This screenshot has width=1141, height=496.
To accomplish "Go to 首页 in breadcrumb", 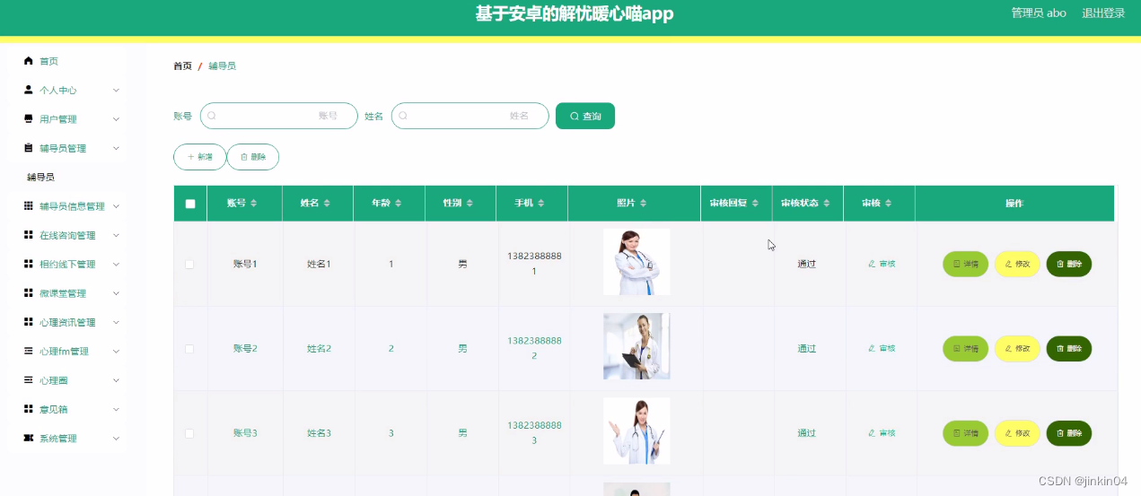I will [182, 66].
